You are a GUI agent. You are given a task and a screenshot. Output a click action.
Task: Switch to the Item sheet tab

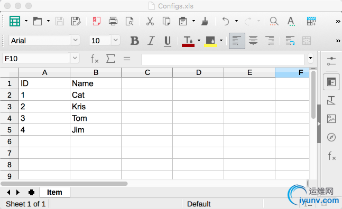pos(55,192)
